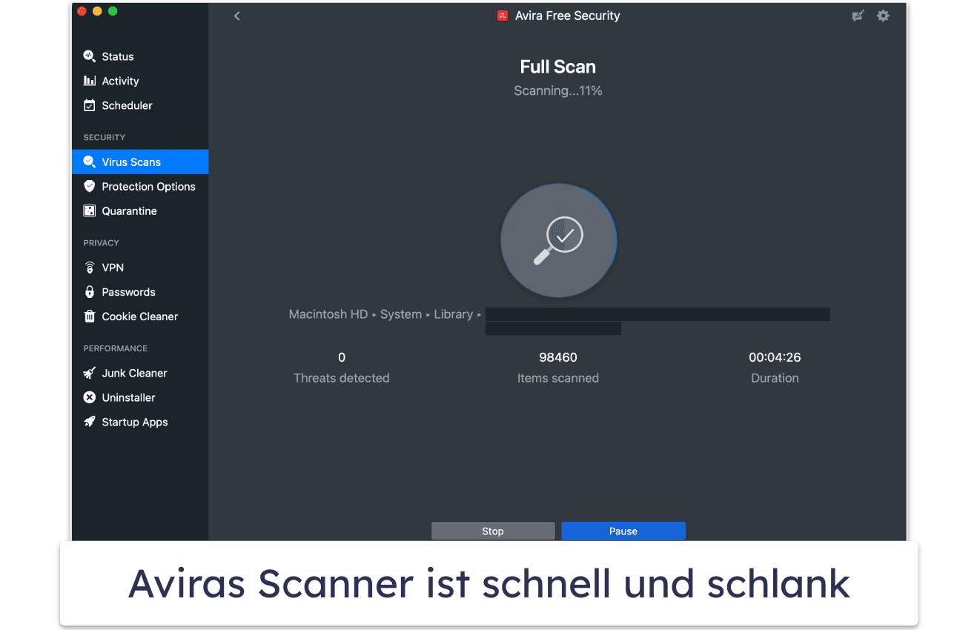Stop the full scan
This screenshot has height=630, width=980.
[493, 531]
